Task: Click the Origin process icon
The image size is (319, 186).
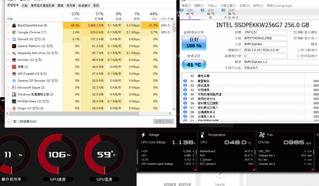Action: [14, 108]
